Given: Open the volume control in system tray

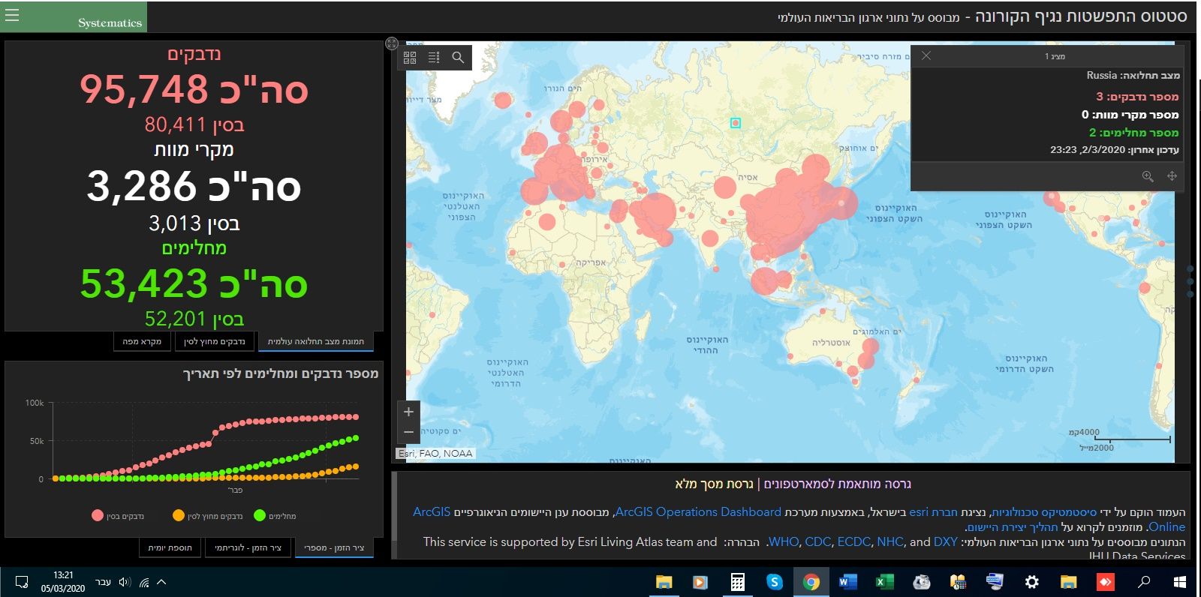Looking at the screenshot, I should [125, 582].
